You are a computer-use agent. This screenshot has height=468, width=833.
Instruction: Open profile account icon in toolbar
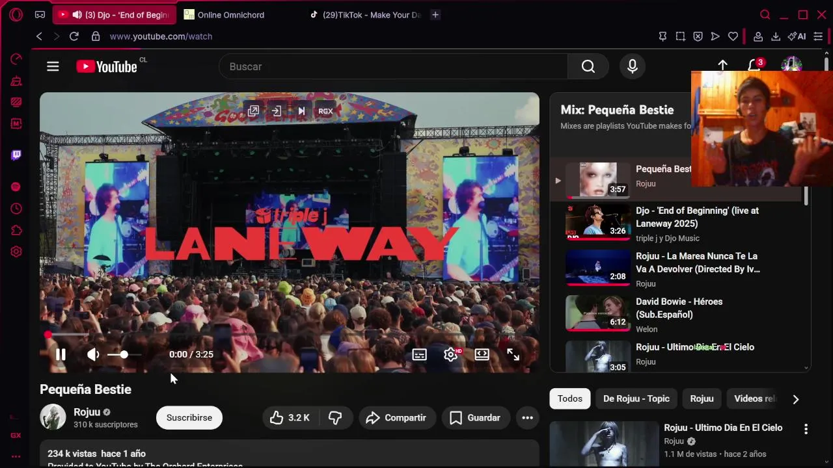pyautogui.click(x=758, y=36)
